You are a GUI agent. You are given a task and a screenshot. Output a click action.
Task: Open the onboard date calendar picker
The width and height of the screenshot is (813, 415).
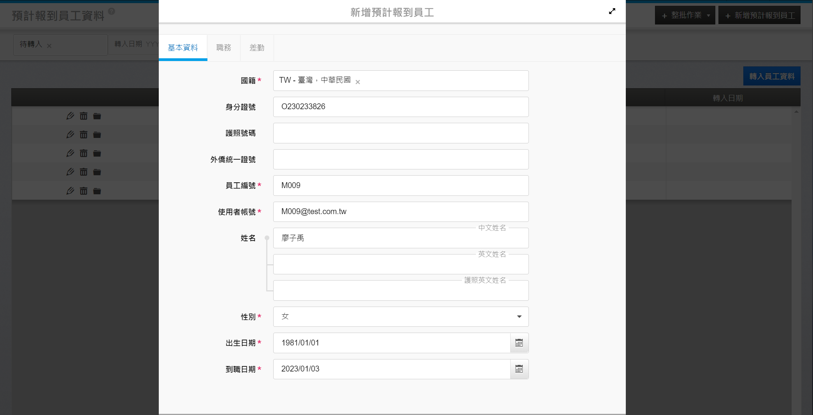(519, 369)
